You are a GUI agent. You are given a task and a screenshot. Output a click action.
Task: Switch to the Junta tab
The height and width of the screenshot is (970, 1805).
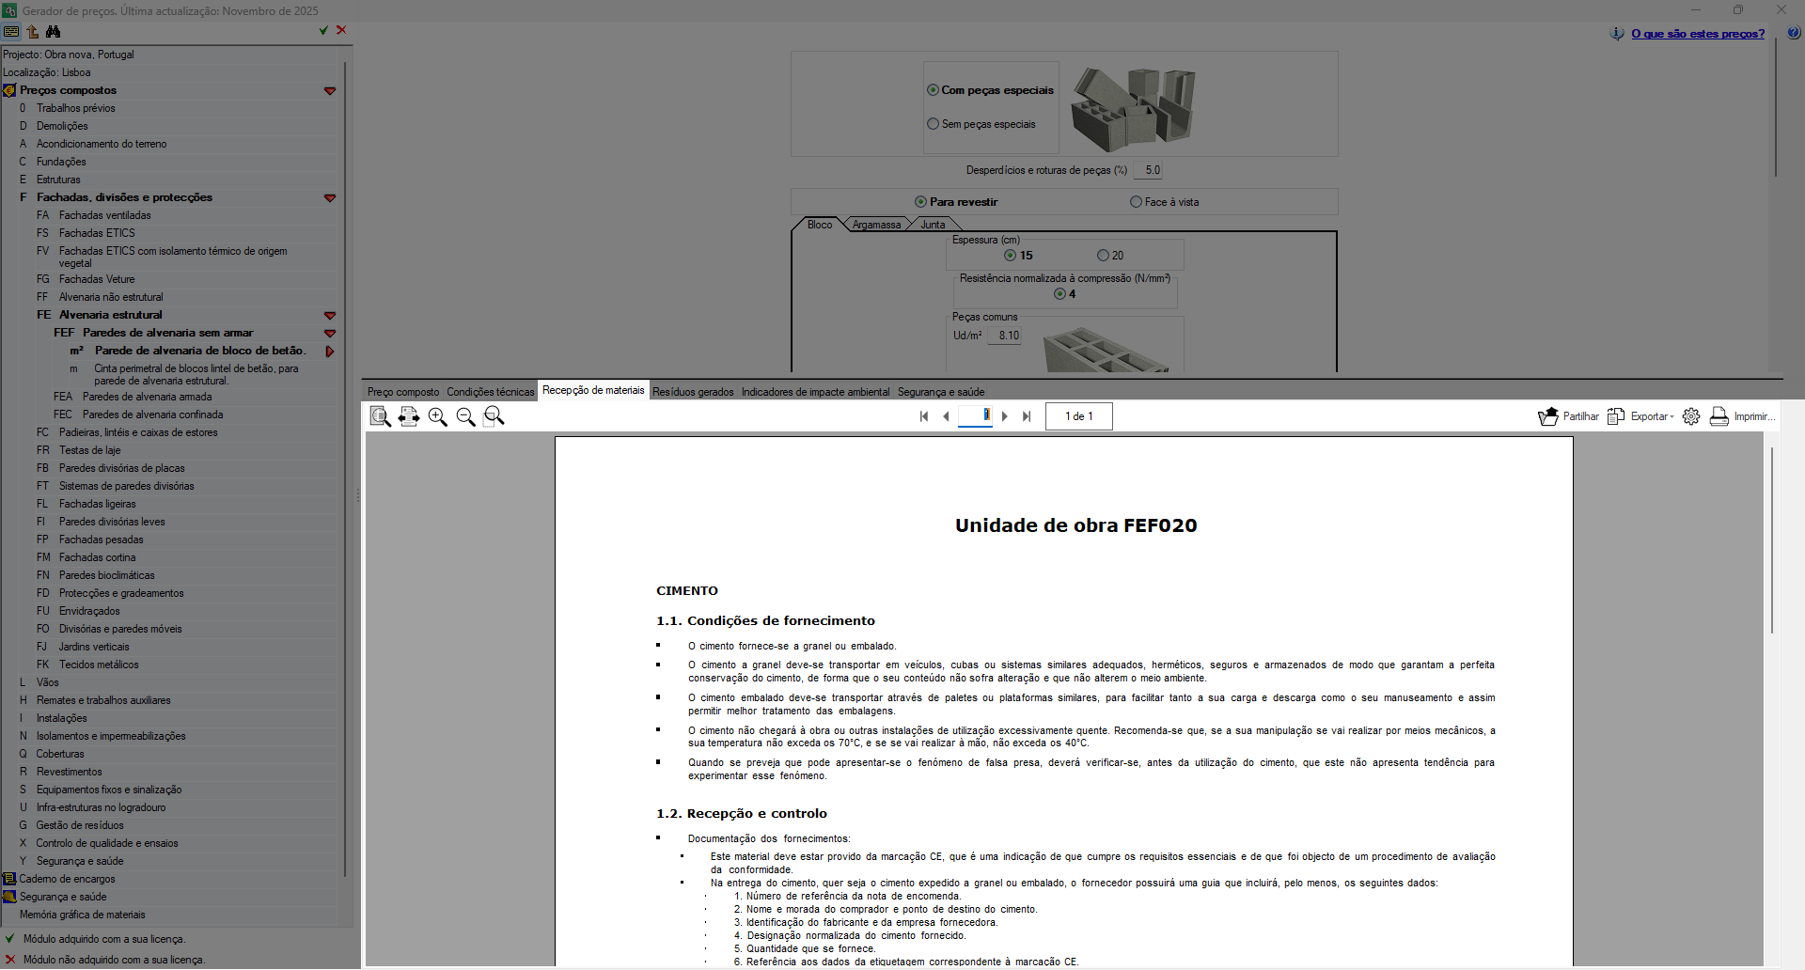[x=933, y=225]
